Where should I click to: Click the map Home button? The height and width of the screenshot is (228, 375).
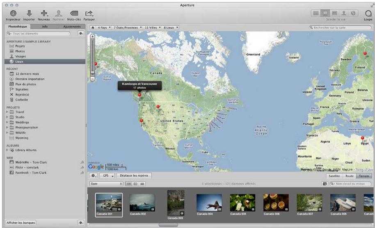click(x=93, y=27)
